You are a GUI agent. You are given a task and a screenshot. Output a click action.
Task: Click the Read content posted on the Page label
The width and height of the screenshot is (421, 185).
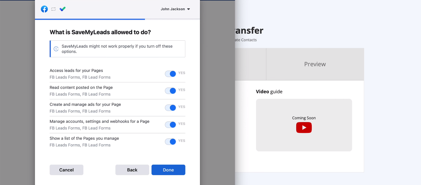(81, 88)
